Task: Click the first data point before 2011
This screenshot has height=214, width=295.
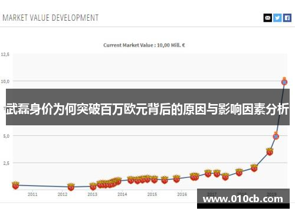Action: click(15, 185)
